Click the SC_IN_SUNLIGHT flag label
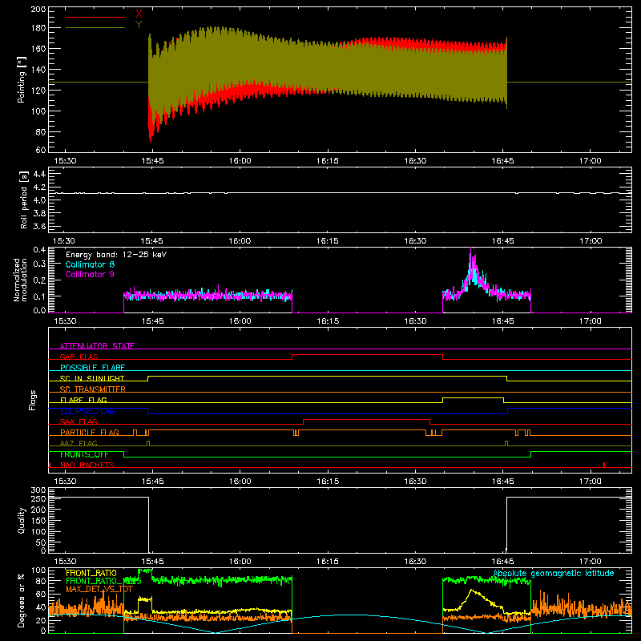Viewport: 641px width, 641px height. (x=92, y=378)
